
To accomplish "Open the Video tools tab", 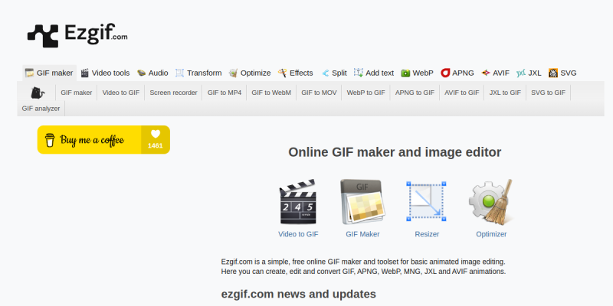I will click(105, 73).
